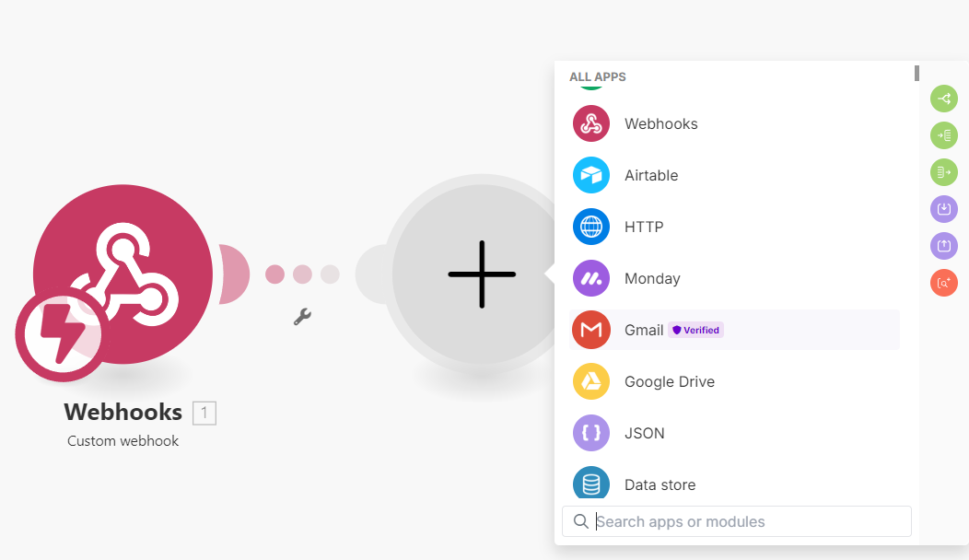Click the purple download box icon
This screenshot has width=969, height=560.
click(944, 209)
